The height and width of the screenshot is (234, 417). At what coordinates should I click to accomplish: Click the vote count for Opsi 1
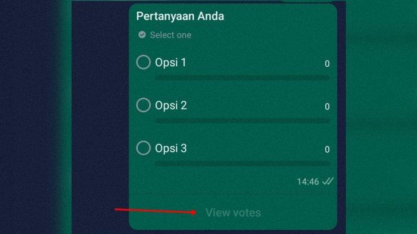click(327, 64)
